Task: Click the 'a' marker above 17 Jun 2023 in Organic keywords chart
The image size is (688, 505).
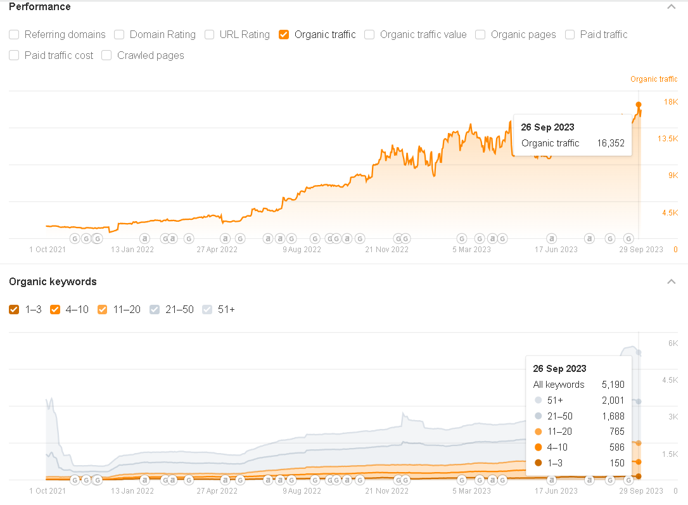Action: click(x=552, y=480)
